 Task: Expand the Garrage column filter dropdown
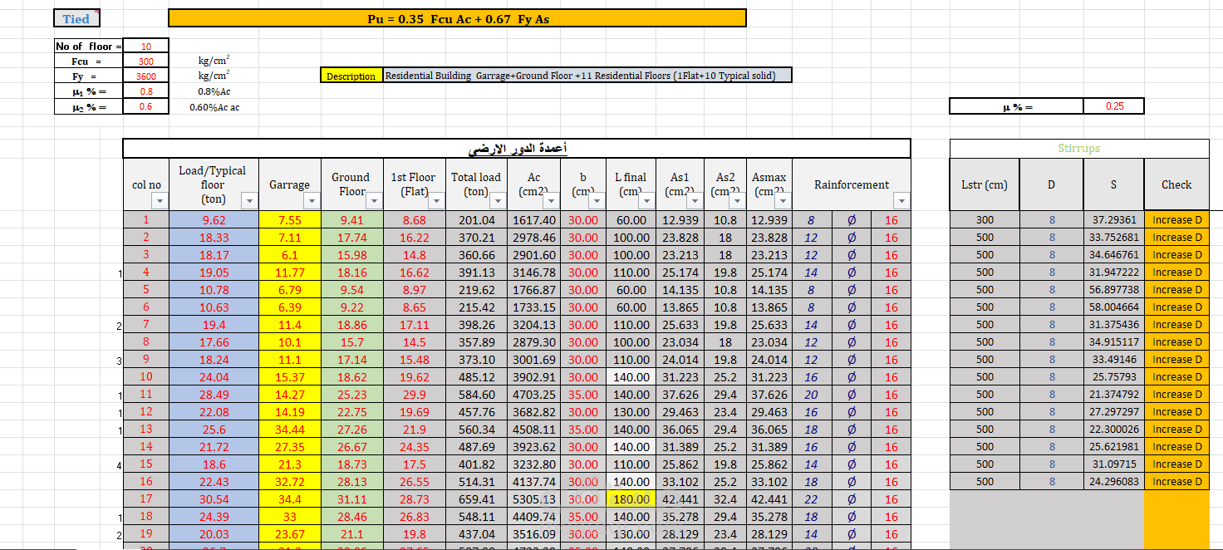[312, 201]
